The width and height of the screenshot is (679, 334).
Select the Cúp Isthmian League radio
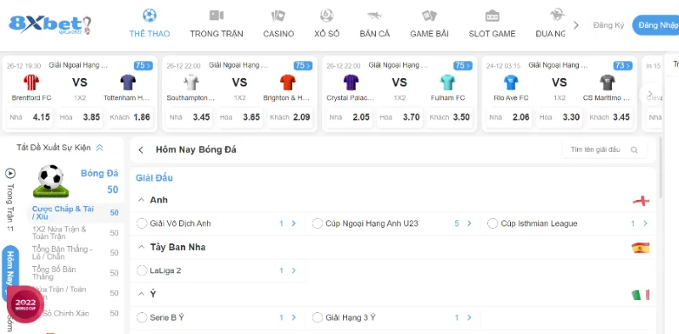(492, 224)
